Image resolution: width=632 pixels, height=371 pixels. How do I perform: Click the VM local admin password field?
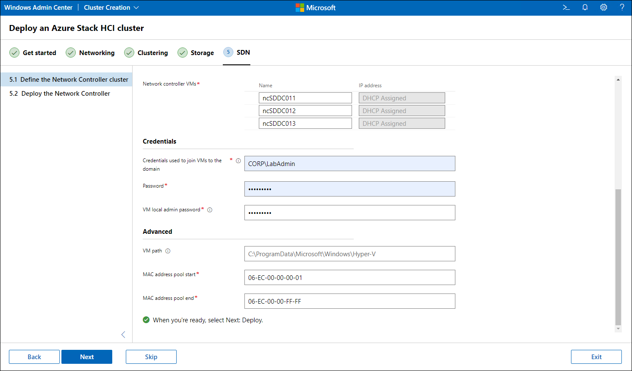click(350, 213)
